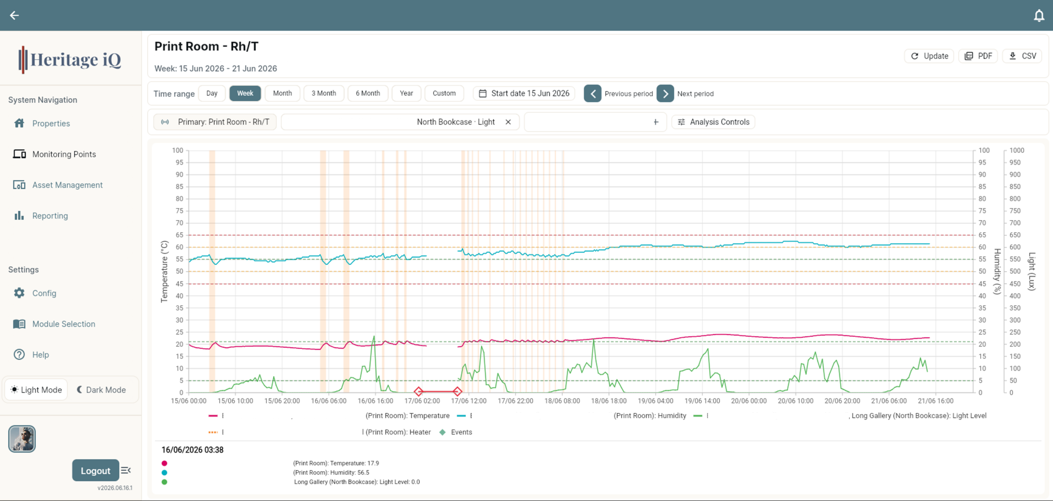Expand Analysis Controls panel
The width and height of the screenshot is (1053, 501).
pyautogui.click(x=713, y=122)
